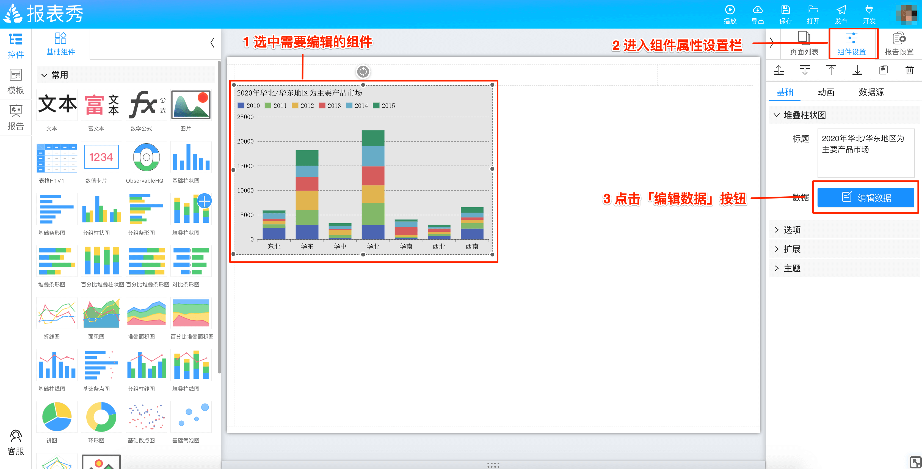Collapse the 常用 component group
The width and height of the screenshot is (922, 469).
pos(44,75)
